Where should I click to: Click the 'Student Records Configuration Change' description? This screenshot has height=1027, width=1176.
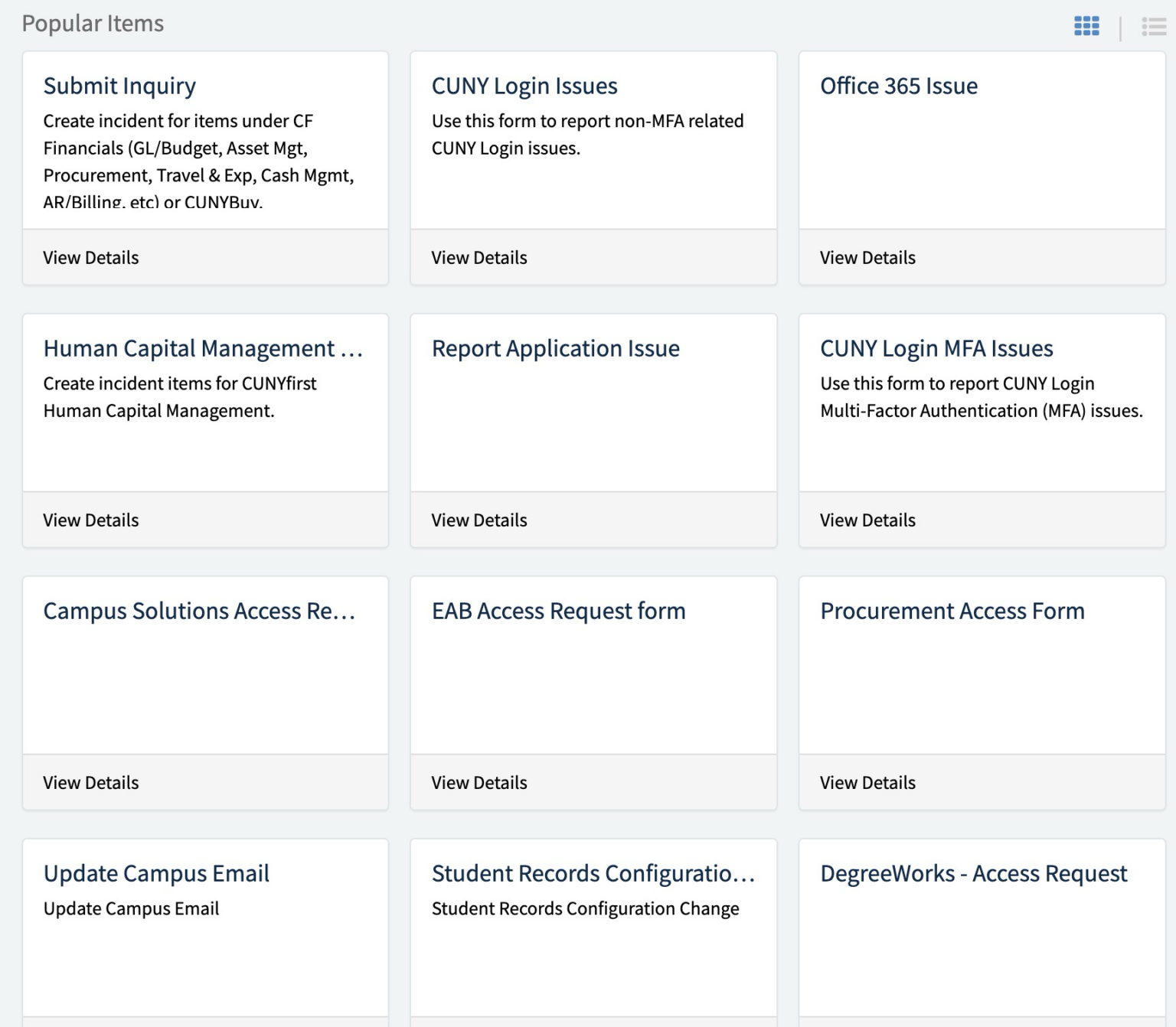pos(586,908)
